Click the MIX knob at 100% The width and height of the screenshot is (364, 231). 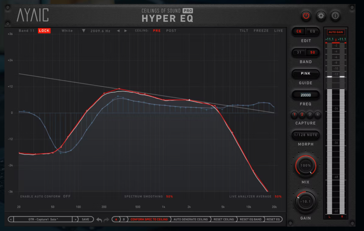pos(306,166)
